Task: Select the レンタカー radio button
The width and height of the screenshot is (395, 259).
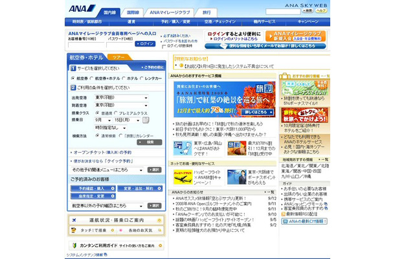Action: click(x=141, y=78)
